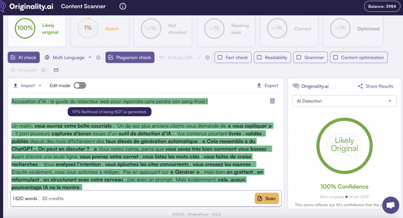Open the AI Detection dropdown
403x218 pixels.
point(344,101)
